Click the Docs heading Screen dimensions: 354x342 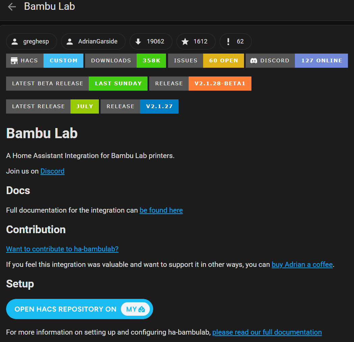18,190
